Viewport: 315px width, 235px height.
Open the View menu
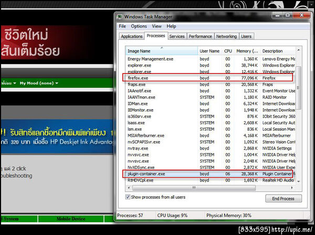156,26
